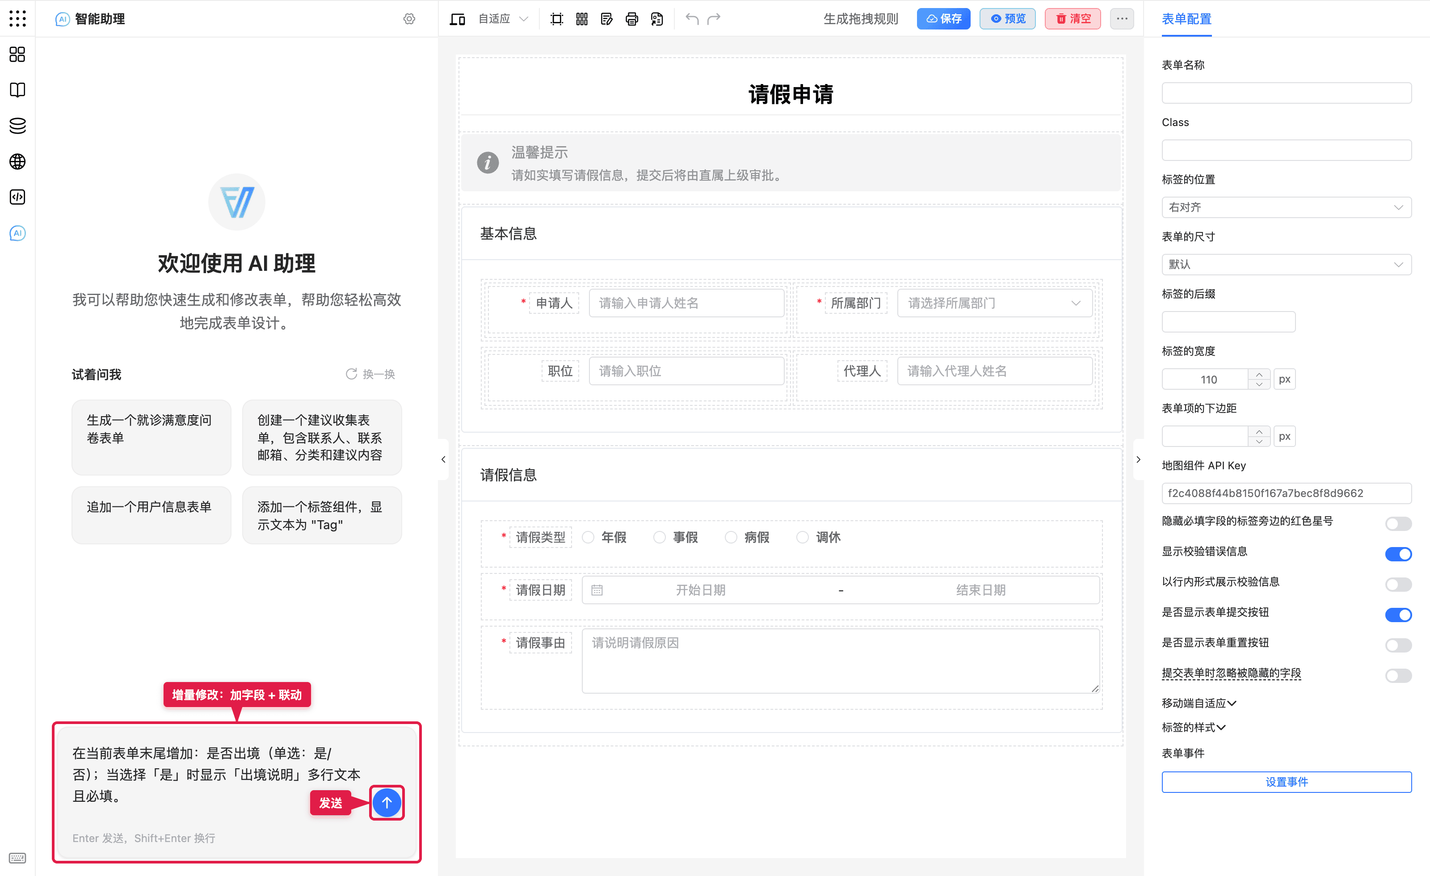
Task: Click the 预览 preview button
Action: point(1008,19)
